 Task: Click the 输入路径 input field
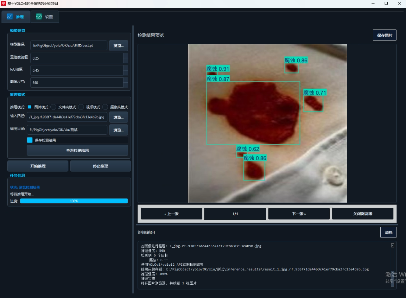point(67,117)
